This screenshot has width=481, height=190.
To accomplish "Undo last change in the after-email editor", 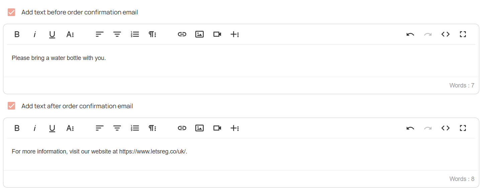I will [410, 128].
